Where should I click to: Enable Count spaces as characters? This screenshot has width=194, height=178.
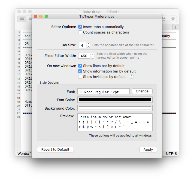click(x=80, y=32)
